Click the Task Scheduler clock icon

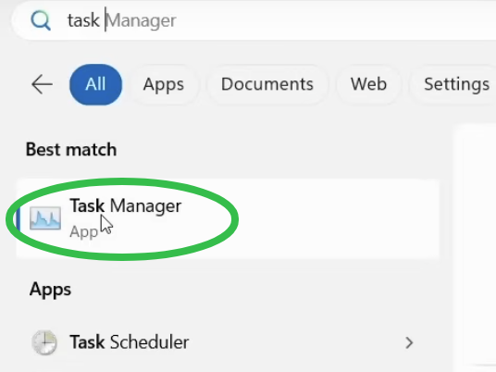point(44,342)
